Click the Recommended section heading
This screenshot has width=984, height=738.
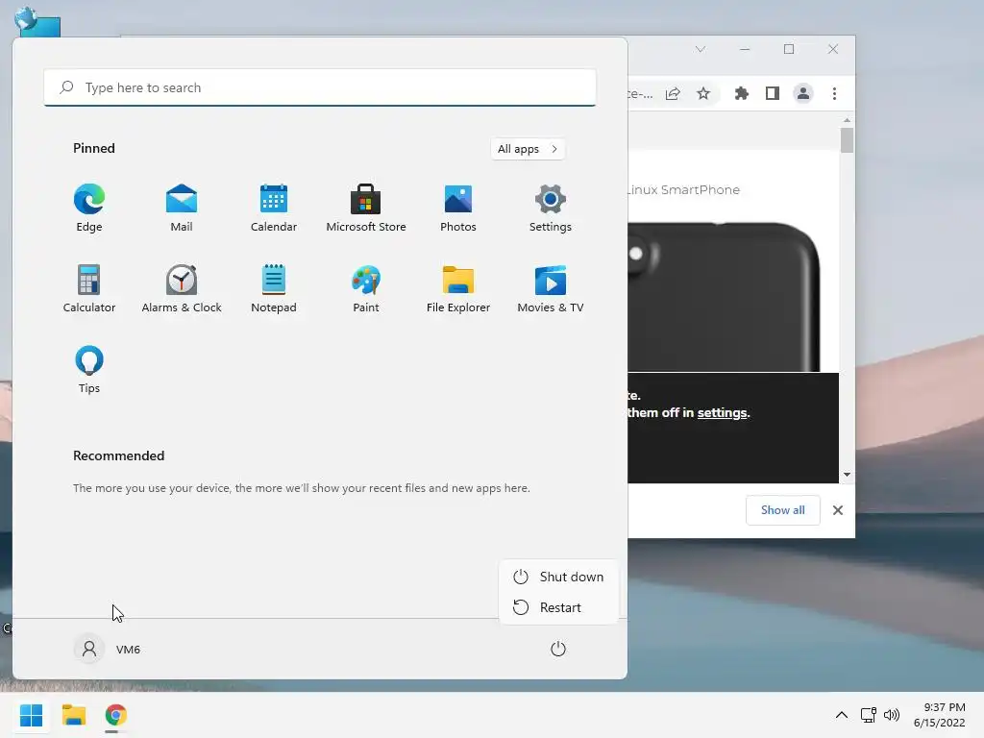[x=118, y=455]
